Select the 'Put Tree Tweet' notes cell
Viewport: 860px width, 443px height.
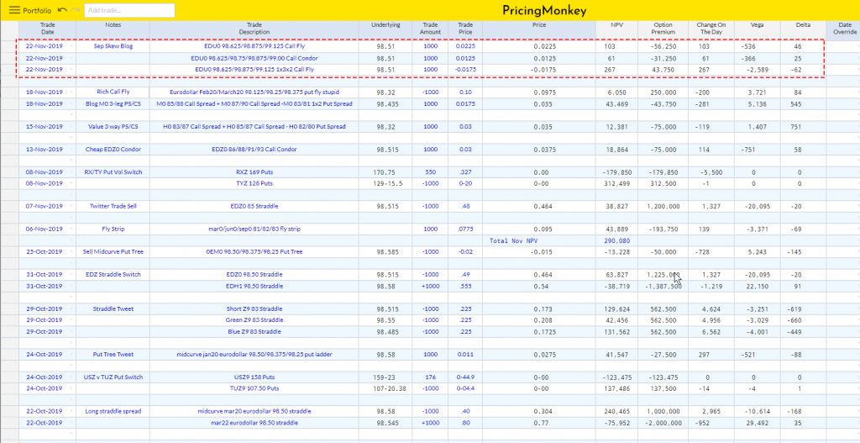[113, 355]
